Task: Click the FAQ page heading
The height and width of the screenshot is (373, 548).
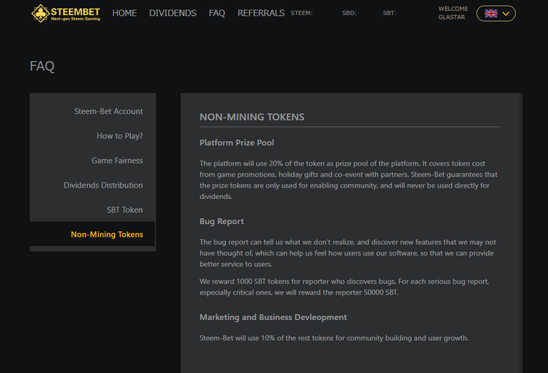Action: pyautogui.click(x=42, y=66)
